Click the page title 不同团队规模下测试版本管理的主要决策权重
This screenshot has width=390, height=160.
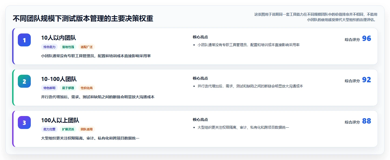83,19
